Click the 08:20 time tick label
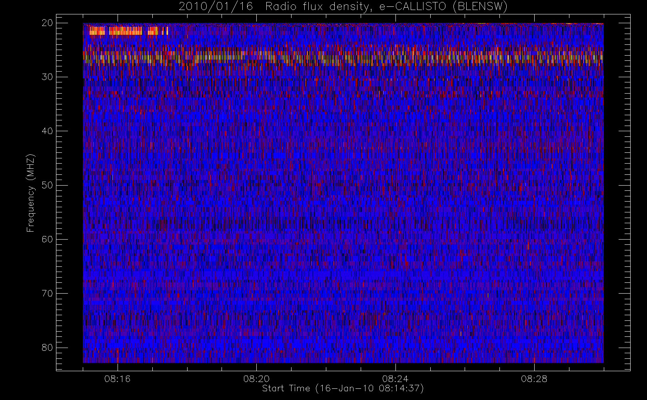The width and height of the screenshot is (647, 400). pyautogui.click(x=256, y=379)
